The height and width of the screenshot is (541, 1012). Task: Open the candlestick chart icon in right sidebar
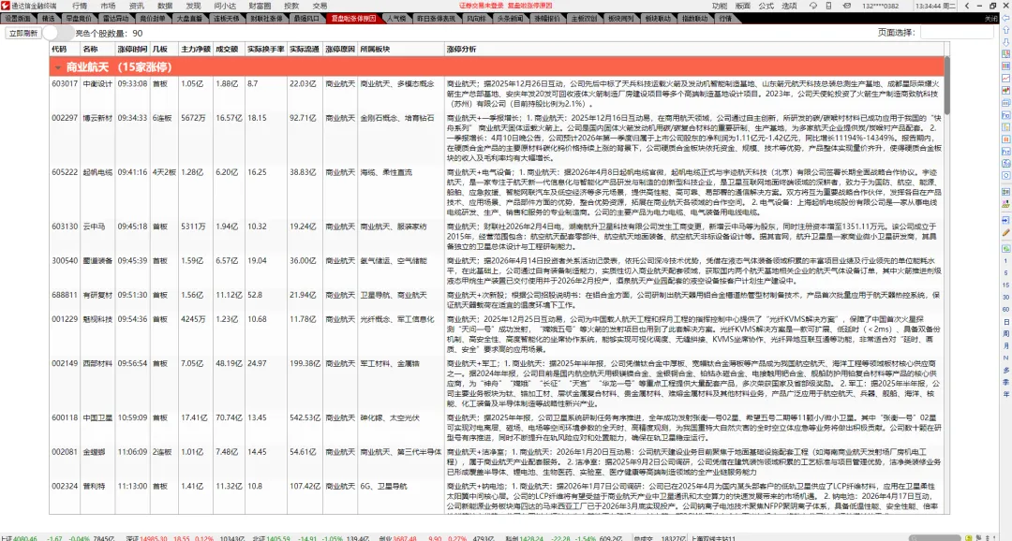tap(1005, 90)
